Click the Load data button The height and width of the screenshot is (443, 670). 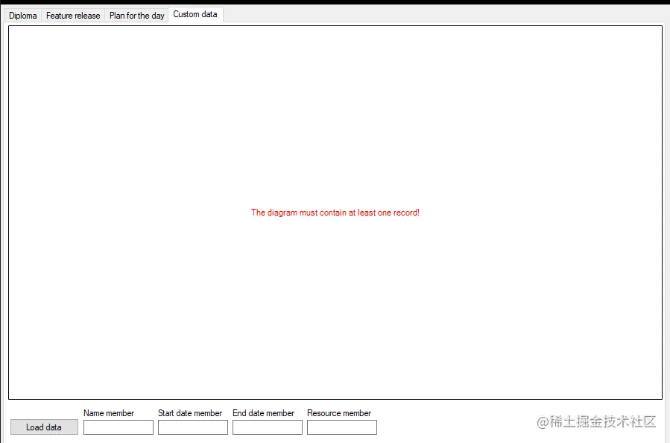pos(44,427)
